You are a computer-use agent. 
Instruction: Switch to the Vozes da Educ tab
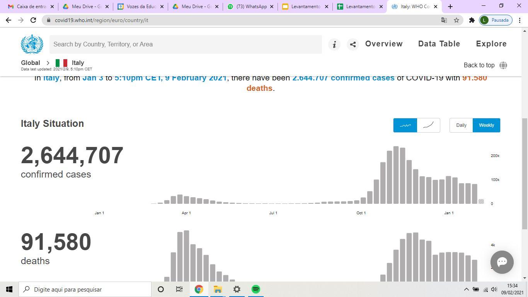140,7
